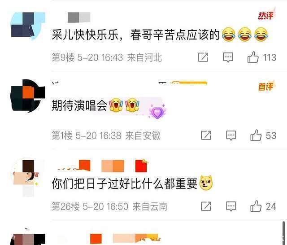Open avatar of the 第9楼 commenter
The image size is (287, 245).
(x=28, y=26)
